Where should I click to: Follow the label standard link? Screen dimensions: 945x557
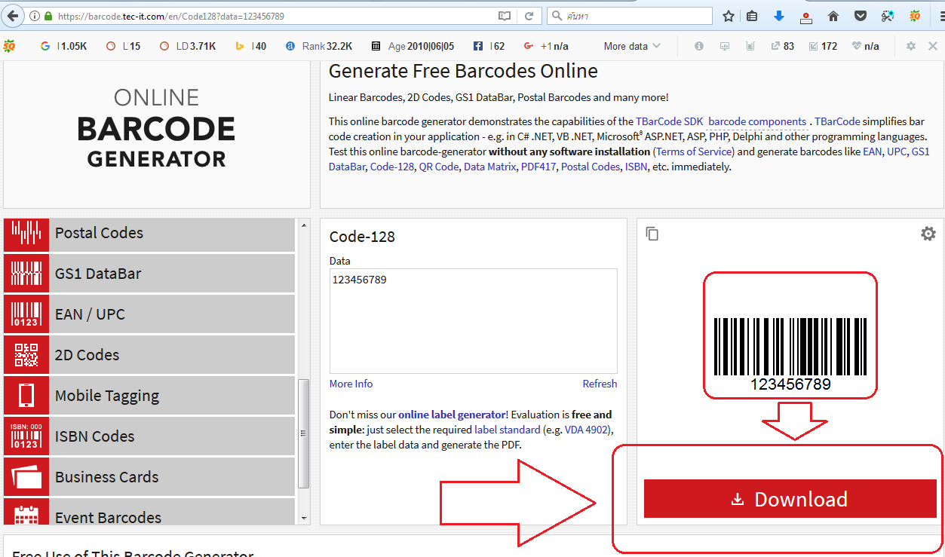507,430
